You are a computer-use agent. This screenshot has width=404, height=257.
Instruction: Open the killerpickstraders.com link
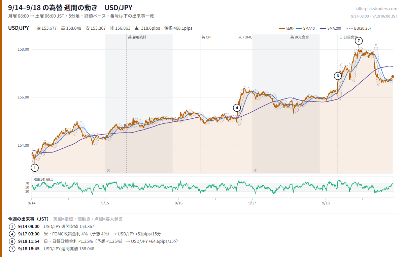coord(376,9)
